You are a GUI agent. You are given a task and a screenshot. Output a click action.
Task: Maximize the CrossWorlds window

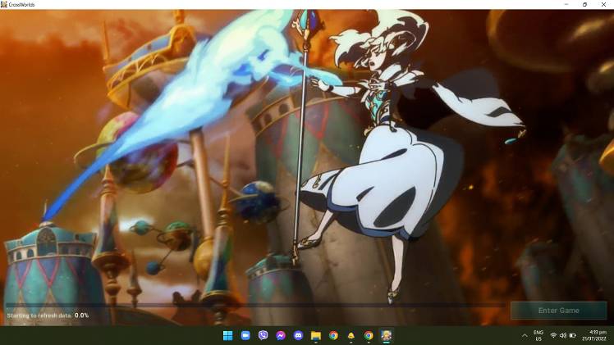(x=584, y=4)
